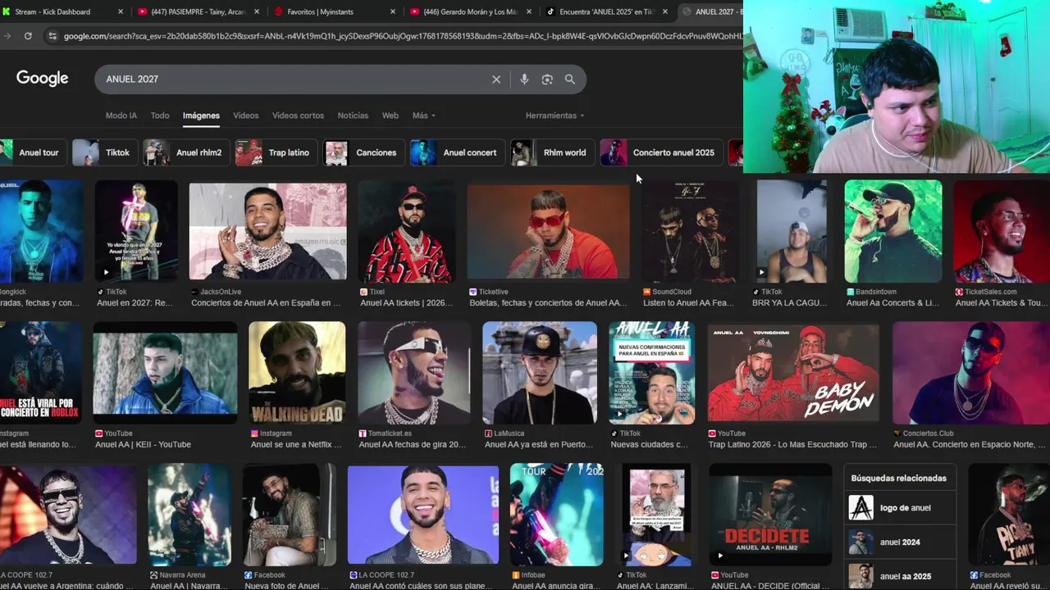Open the Baby Demon YouTube thumbnail
This screenshot has height=590, width=1050.
tap(793, 373)
